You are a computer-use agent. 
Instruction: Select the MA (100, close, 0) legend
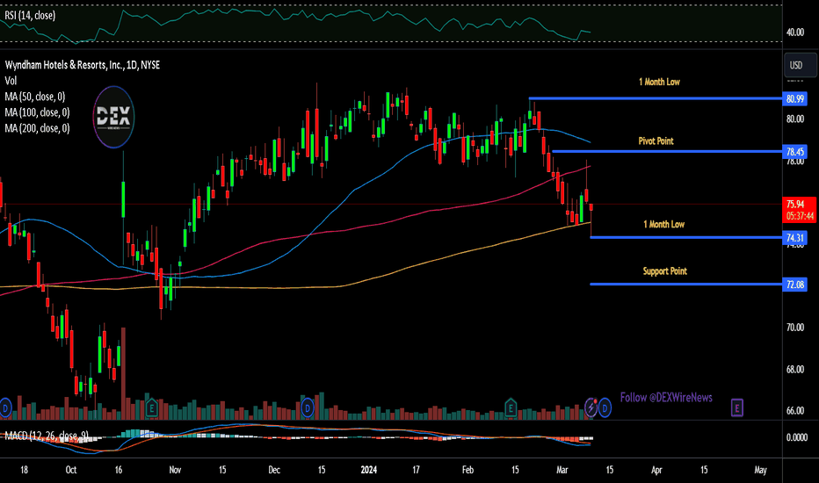37,112
